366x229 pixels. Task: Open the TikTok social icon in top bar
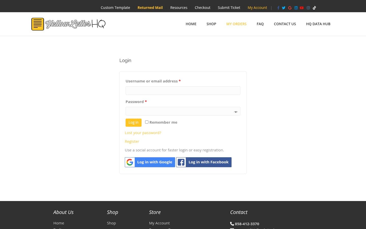click(314, 8)
